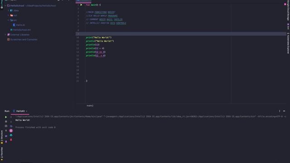This screenshot has height=163, width=290.
Task: Hide the Run tool window
Action: click(x=284, y=111)
